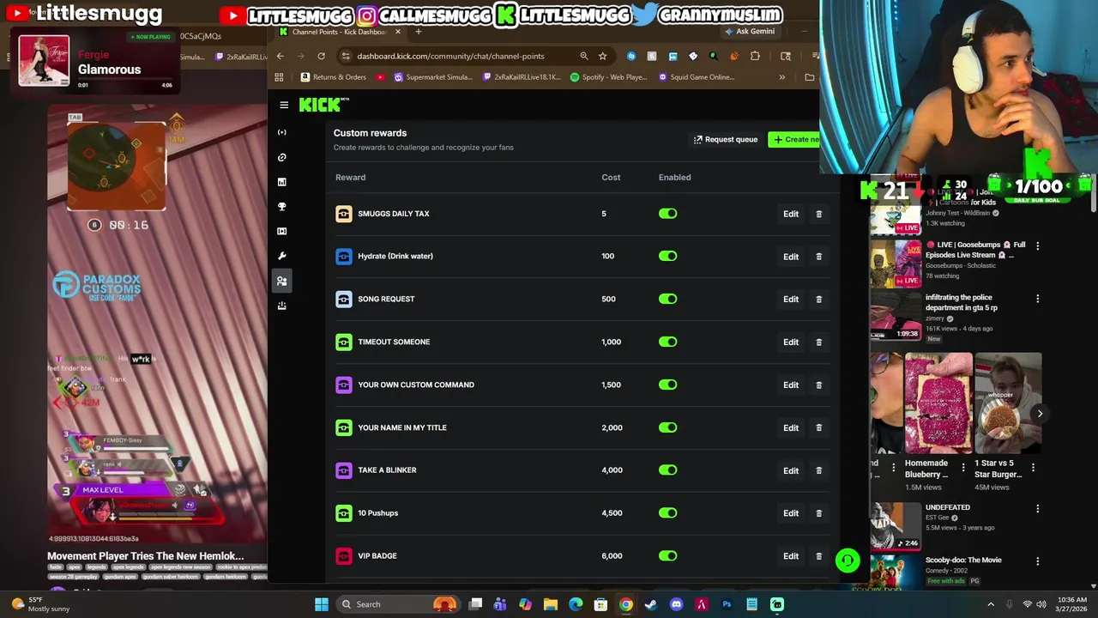Viewport: 1098px width, 618px height.
Task: Delete YOUR OWN CUSTOM COMMAND reward
Action: (x=818, y=385)
